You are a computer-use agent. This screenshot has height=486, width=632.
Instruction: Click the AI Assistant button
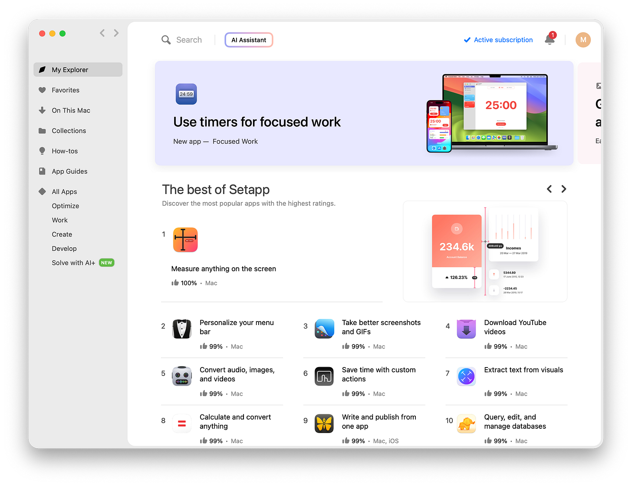pyautogui.click(x=249, y=40)
